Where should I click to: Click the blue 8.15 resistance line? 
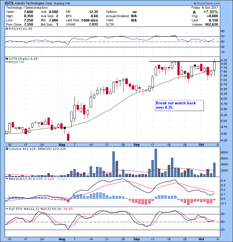pos(185,62)
